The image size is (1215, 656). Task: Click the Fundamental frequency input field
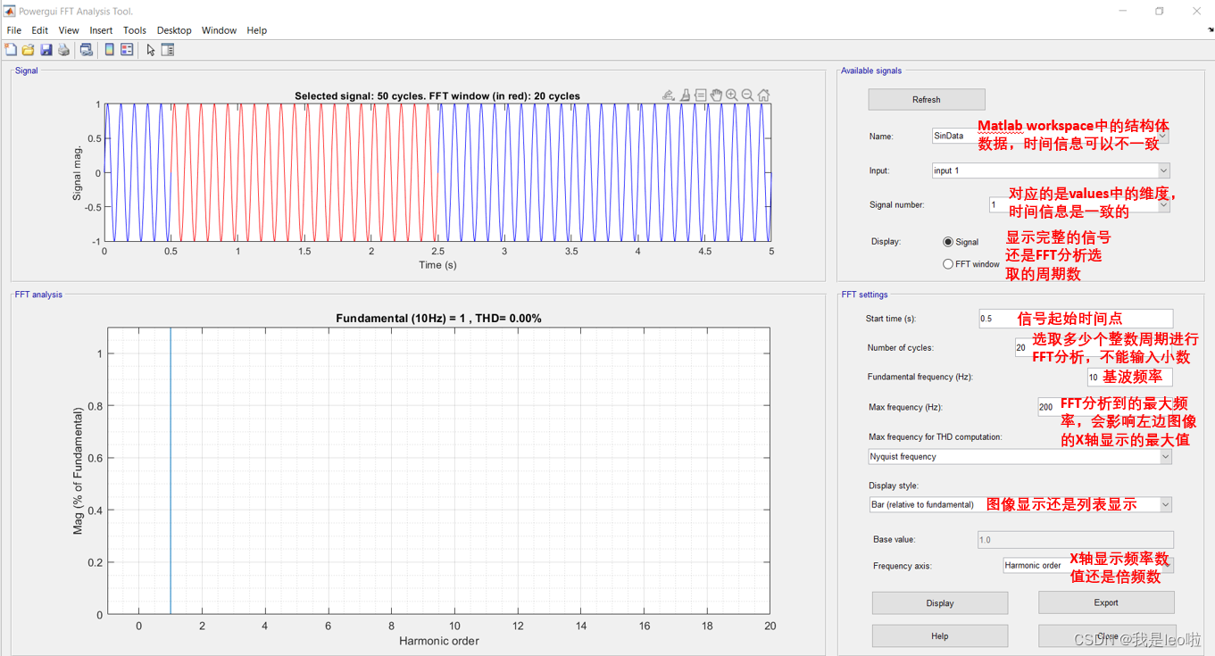pyautogui.click(x=1129, y=377)
